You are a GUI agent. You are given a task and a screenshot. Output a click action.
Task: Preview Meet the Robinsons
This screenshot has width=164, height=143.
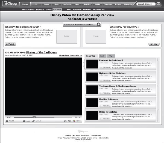tap(105, 106)
